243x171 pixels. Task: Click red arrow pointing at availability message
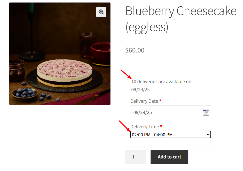click(x=126, y=74)
